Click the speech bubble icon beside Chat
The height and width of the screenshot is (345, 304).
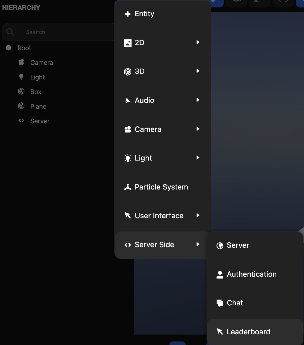pos(220,303)
